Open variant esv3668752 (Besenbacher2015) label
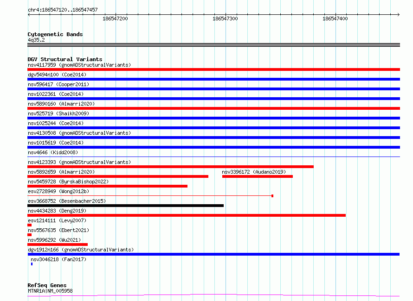 [67, 201]
